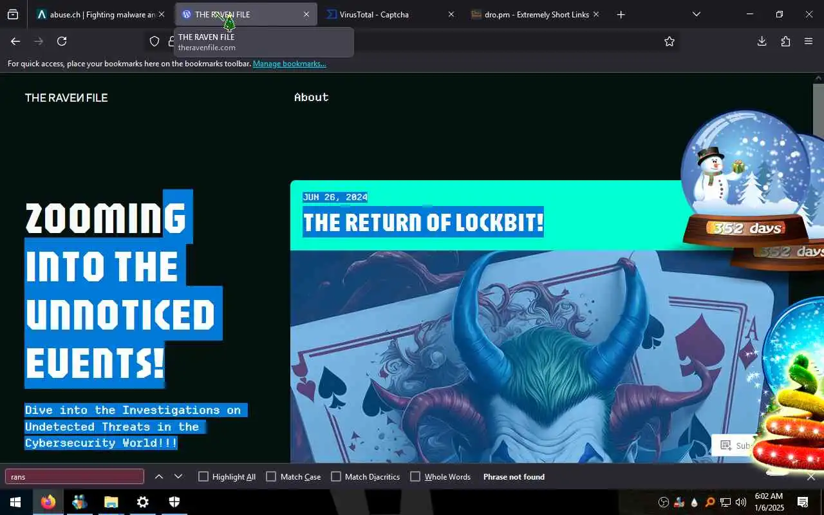Open Settings gear in taskbar

point(142,502)
